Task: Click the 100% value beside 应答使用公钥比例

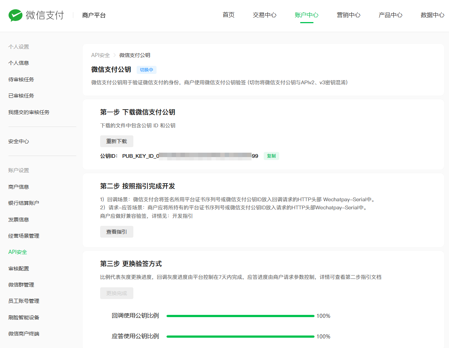Action: click(x=323, y=337)
